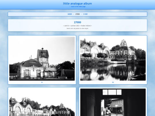Click the left arrow beside 26900
The width and height of the screenshot is (155, 116).
tap(73, 14)
